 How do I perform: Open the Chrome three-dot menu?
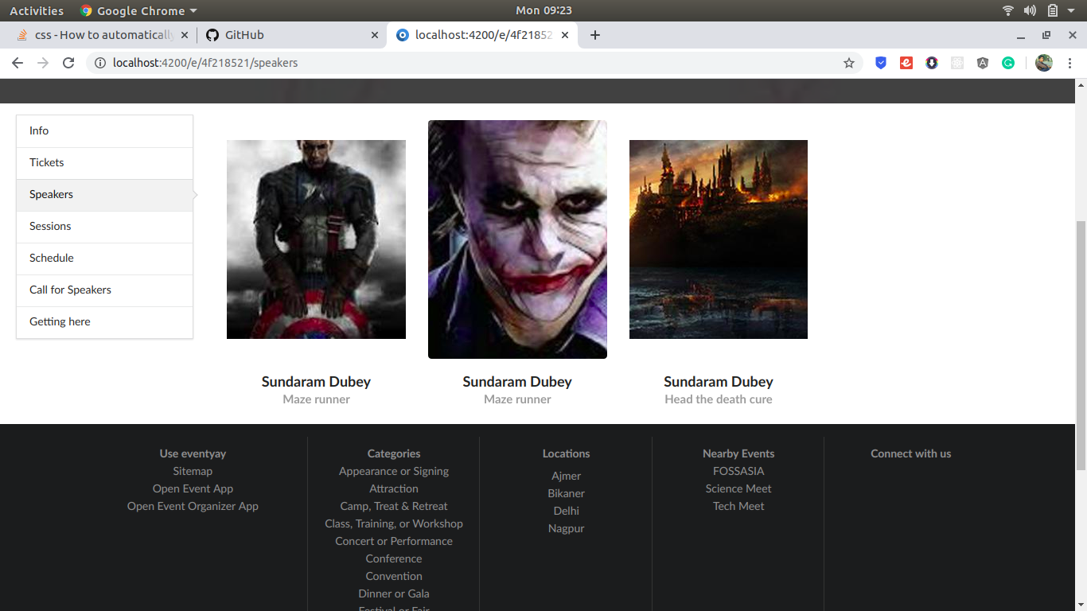click(x=1069, y=63)
